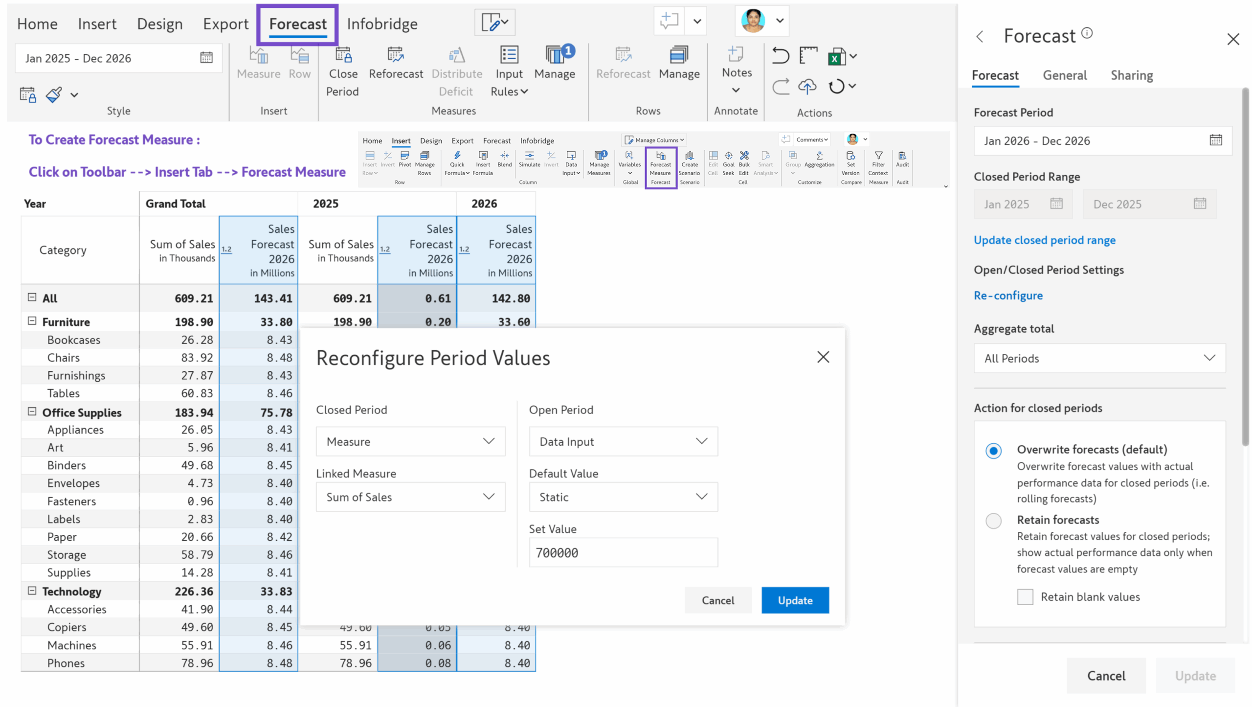The image size is (1252, 707).
Task: Click the Undo icon in Actions group
Action: coord(780,56)
